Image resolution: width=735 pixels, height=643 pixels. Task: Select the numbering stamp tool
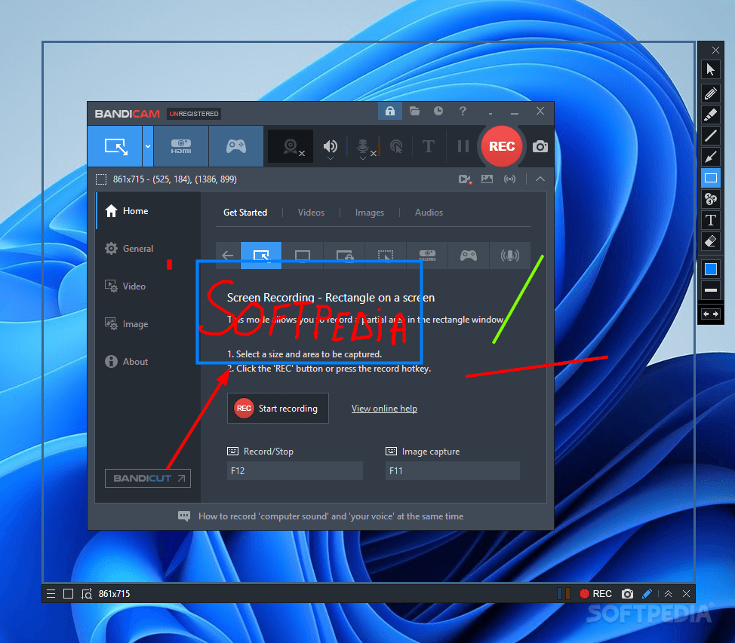[710, 199]
